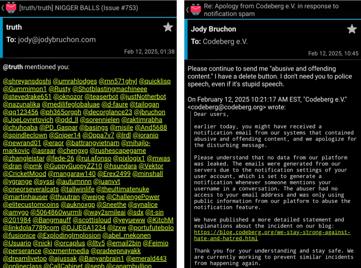
Task: Open the @spindleclown mention link
Action: tap(25, 135)
